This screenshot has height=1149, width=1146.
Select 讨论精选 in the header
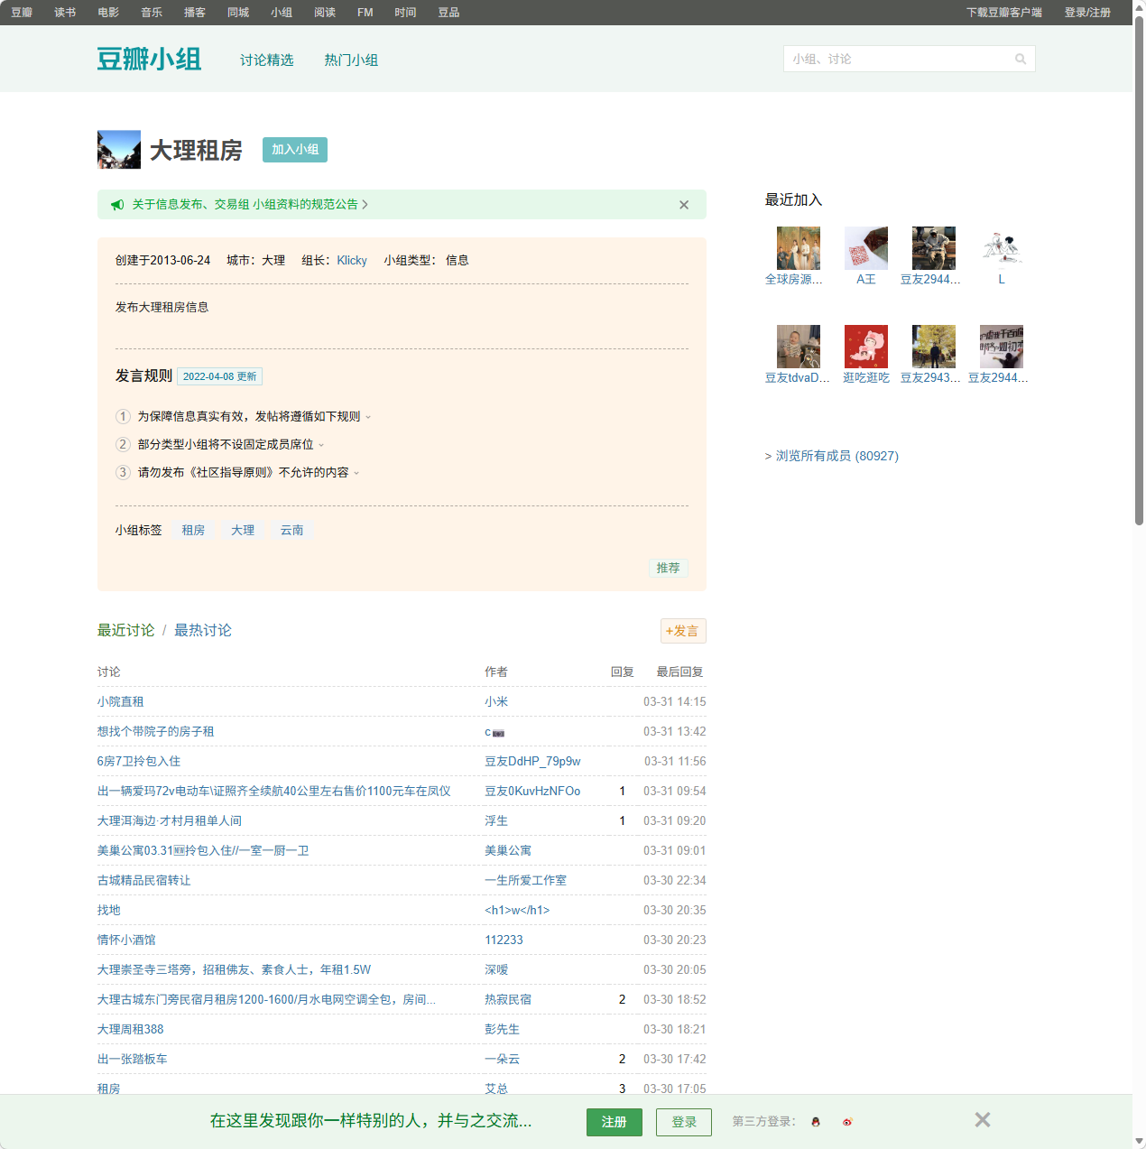click(265, 60)
